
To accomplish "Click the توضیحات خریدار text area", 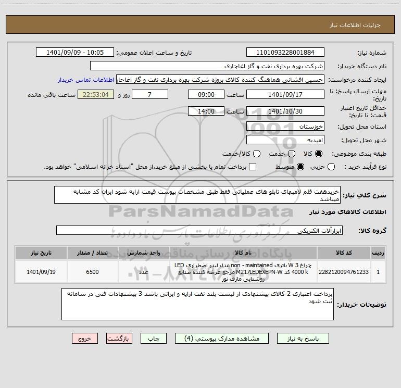I will coord(197,304).
